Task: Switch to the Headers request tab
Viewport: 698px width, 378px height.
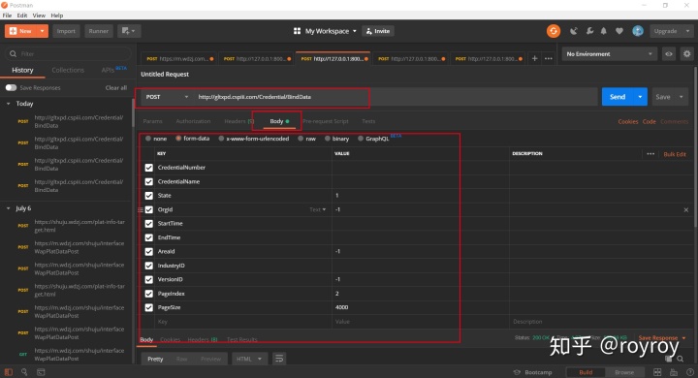Action: point(239,121)
